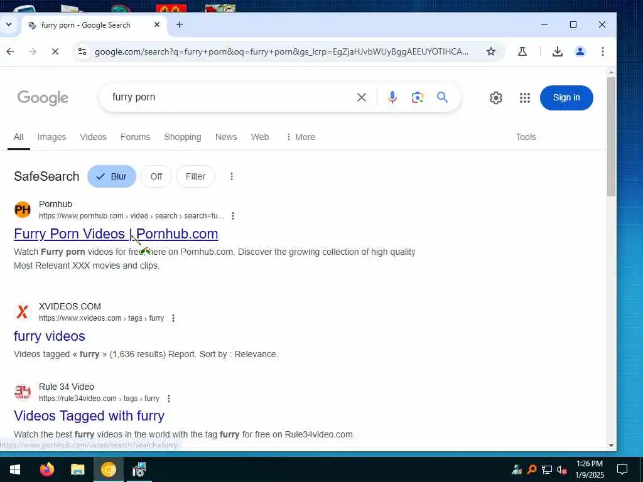Clear the search box with the X icon
643x482 pixels.
(361, 97)
